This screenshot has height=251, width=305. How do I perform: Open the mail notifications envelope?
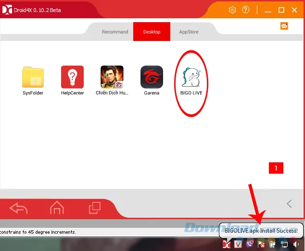coord(284,26)
